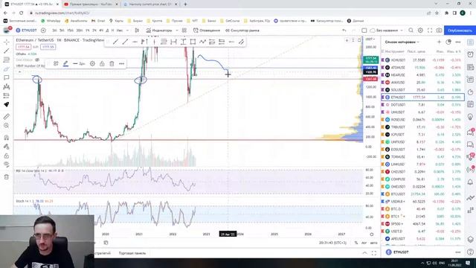Viewport: 476px width, 268px height.
Task: Select the APEUSDT row in watchlist
Action: (x=422, y=238)
